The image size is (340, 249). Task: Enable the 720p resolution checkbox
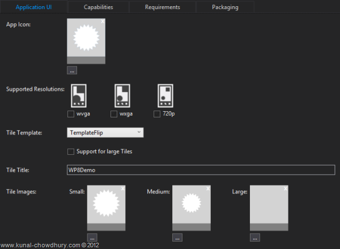[157, 114]
